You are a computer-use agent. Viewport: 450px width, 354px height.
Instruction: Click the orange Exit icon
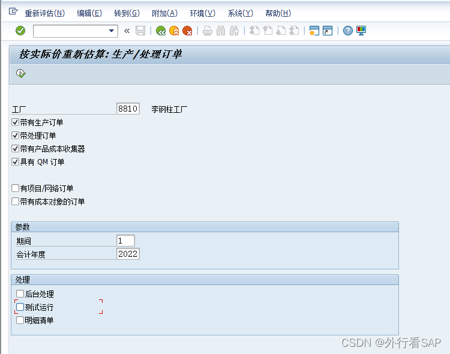pyautogui.click(x=174, y=31)
